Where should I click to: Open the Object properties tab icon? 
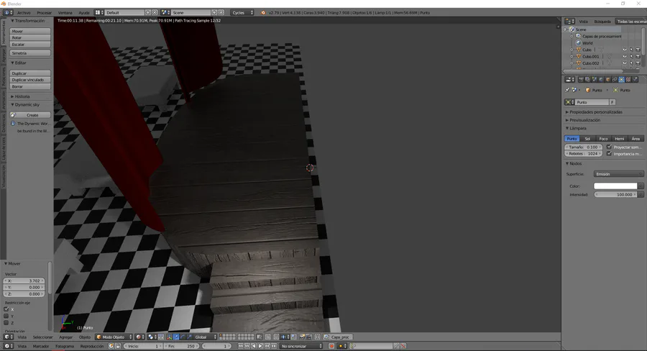(607, 79)
